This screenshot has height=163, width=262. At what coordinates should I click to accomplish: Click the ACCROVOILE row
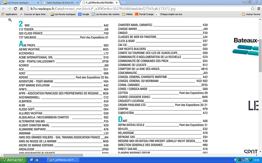(x=63, y=53)
